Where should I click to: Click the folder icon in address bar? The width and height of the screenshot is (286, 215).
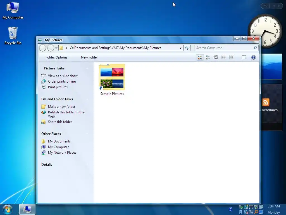point(61,48)
